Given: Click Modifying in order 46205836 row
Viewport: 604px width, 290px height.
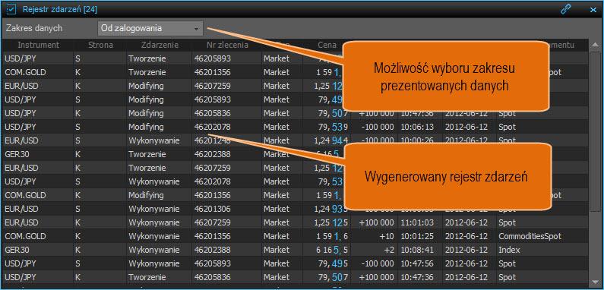Looking at the screenshot, I should pyautogui.click(x=146, y=113).
